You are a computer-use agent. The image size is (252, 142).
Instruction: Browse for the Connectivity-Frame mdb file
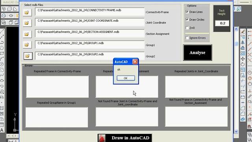27,12
